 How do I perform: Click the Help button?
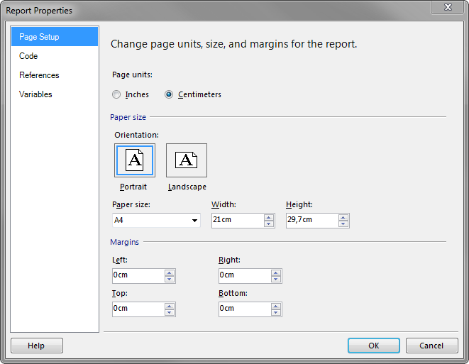(36, 346)
